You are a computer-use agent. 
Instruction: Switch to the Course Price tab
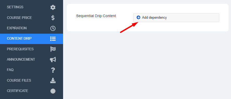point(32,18)
